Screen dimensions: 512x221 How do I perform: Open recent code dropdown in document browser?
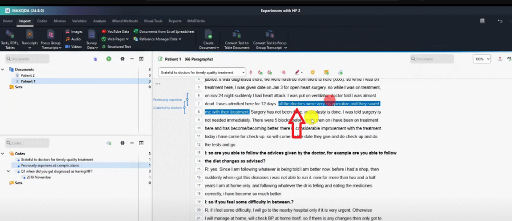pos(202,72)
